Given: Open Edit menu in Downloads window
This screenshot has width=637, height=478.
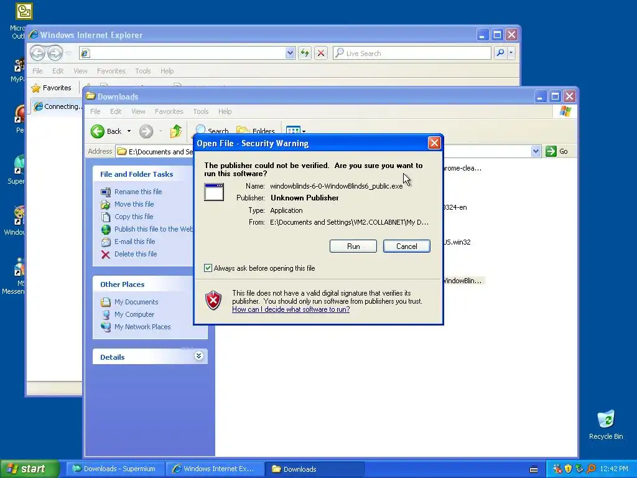Looking at the screenshot, I should pyautogui.click(x=116, y=111).
